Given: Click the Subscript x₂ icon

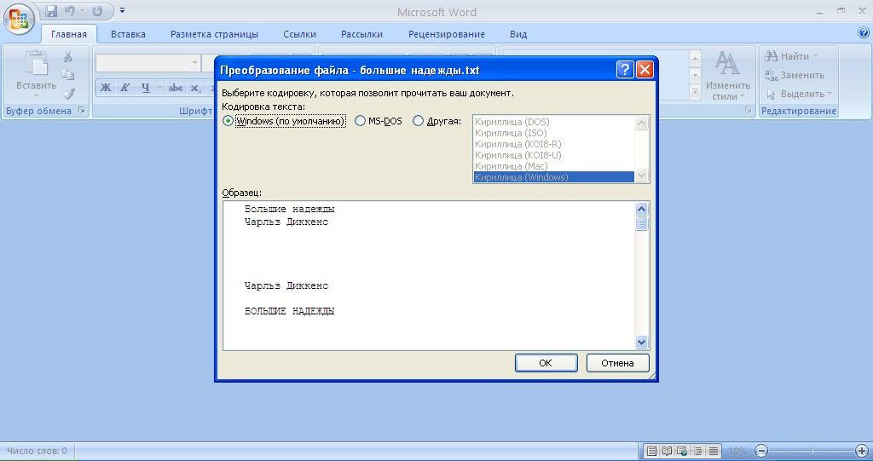Looking at the screenshot, I should coord(195,88).
